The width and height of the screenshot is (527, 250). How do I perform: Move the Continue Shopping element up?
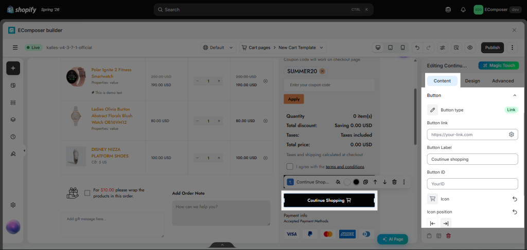click(375, 182)
